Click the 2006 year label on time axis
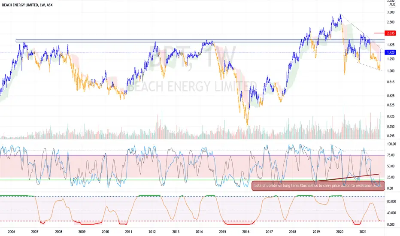The height and width of the screenshot is (236, 400). pos(11,232)
